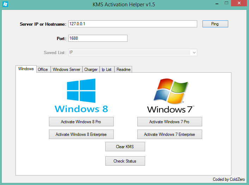Open the Charger tab
The image size is (249, 185).
click(91, 70)
